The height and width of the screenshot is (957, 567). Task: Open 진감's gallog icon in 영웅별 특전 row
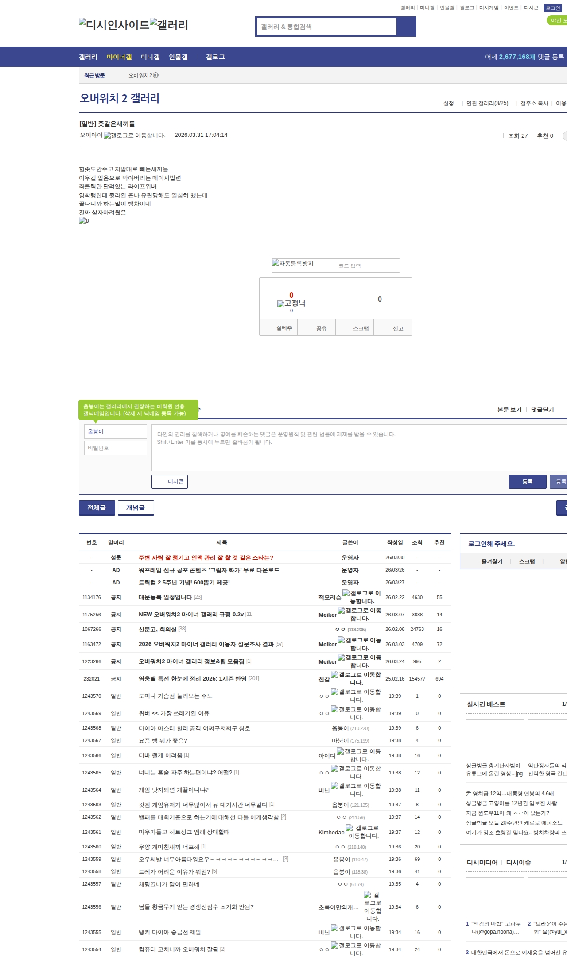[x=356, y=678]
